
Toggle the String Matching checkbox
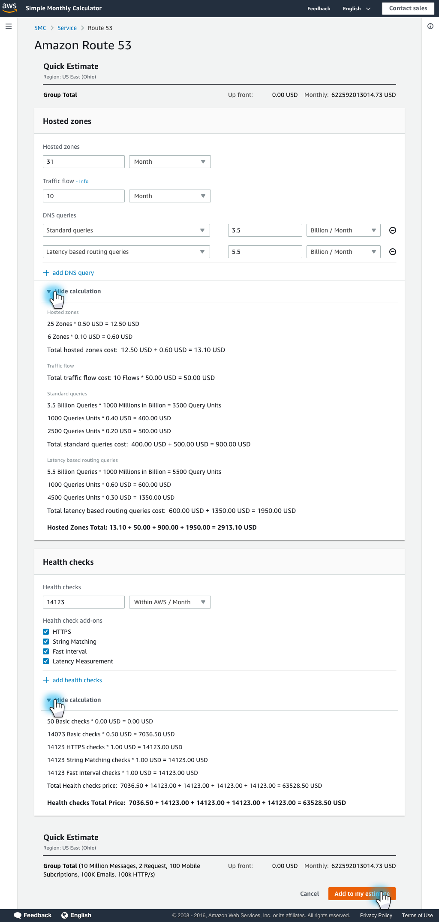[46, 642]
